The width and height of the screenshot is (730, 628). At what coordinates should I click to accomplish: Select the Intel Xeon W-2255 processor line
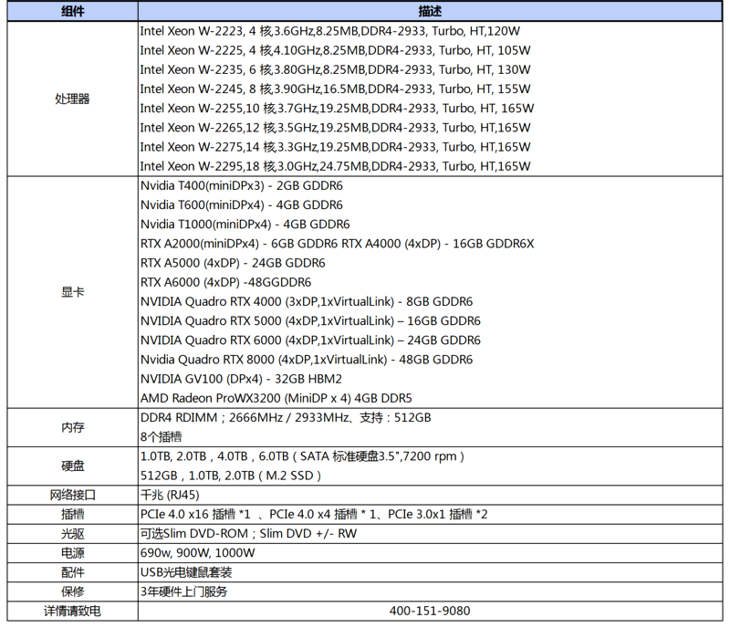(337, 109)
